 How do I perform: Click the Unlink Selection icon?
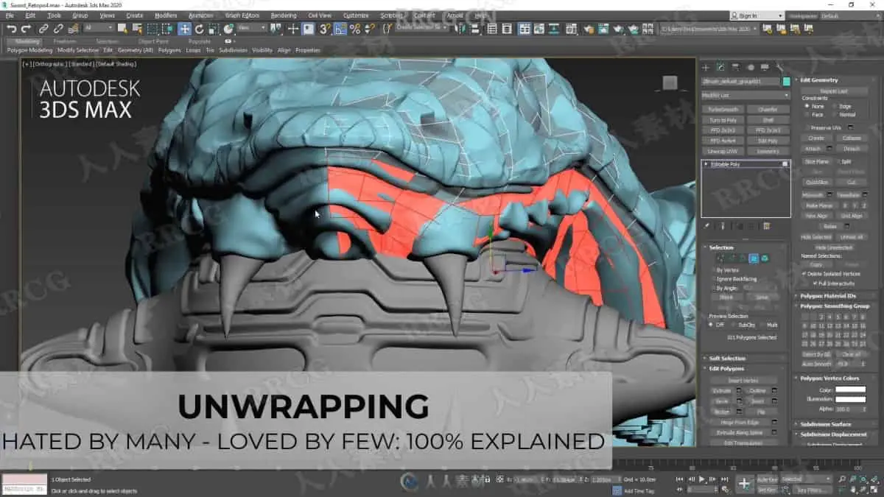57,29
